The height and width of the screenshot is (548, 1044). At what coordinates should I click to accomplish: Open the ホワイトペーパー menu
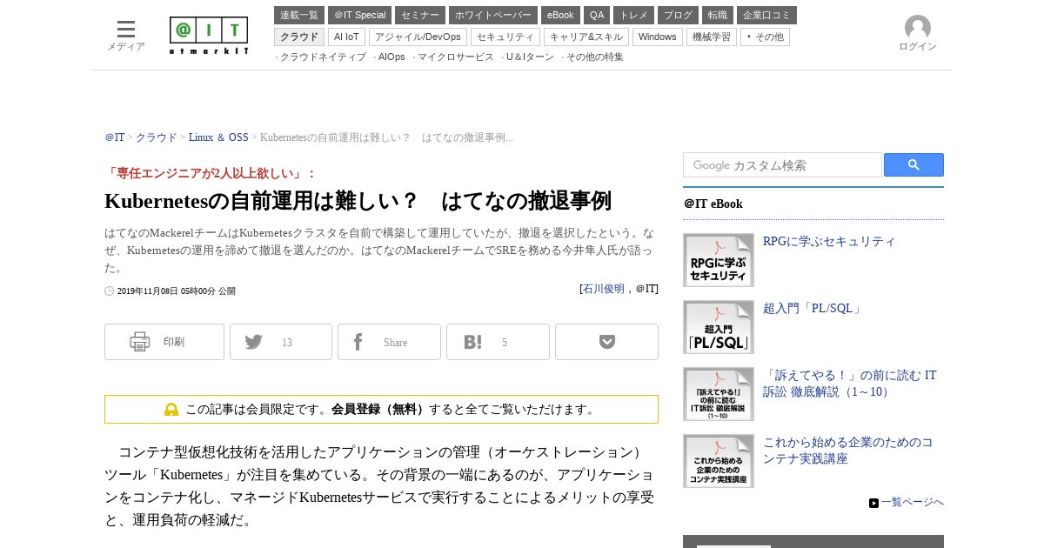(493, 16)
